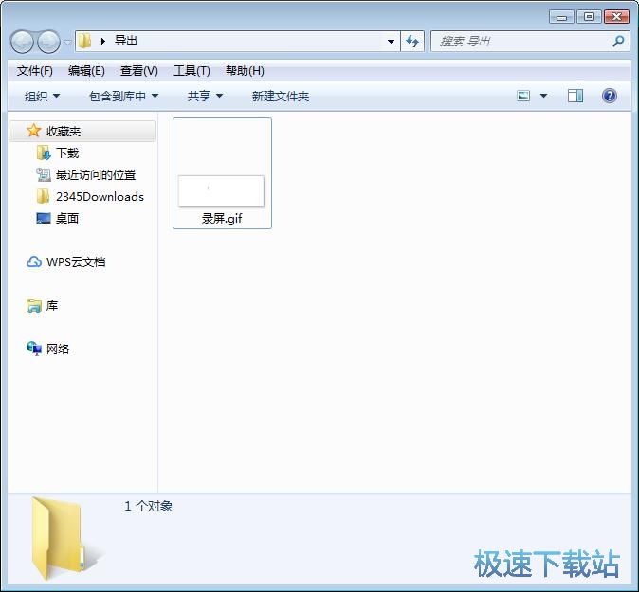Go back with the Back arrow button
The width and height of the screenshot is (639, 592).
(x=22, y=42)
